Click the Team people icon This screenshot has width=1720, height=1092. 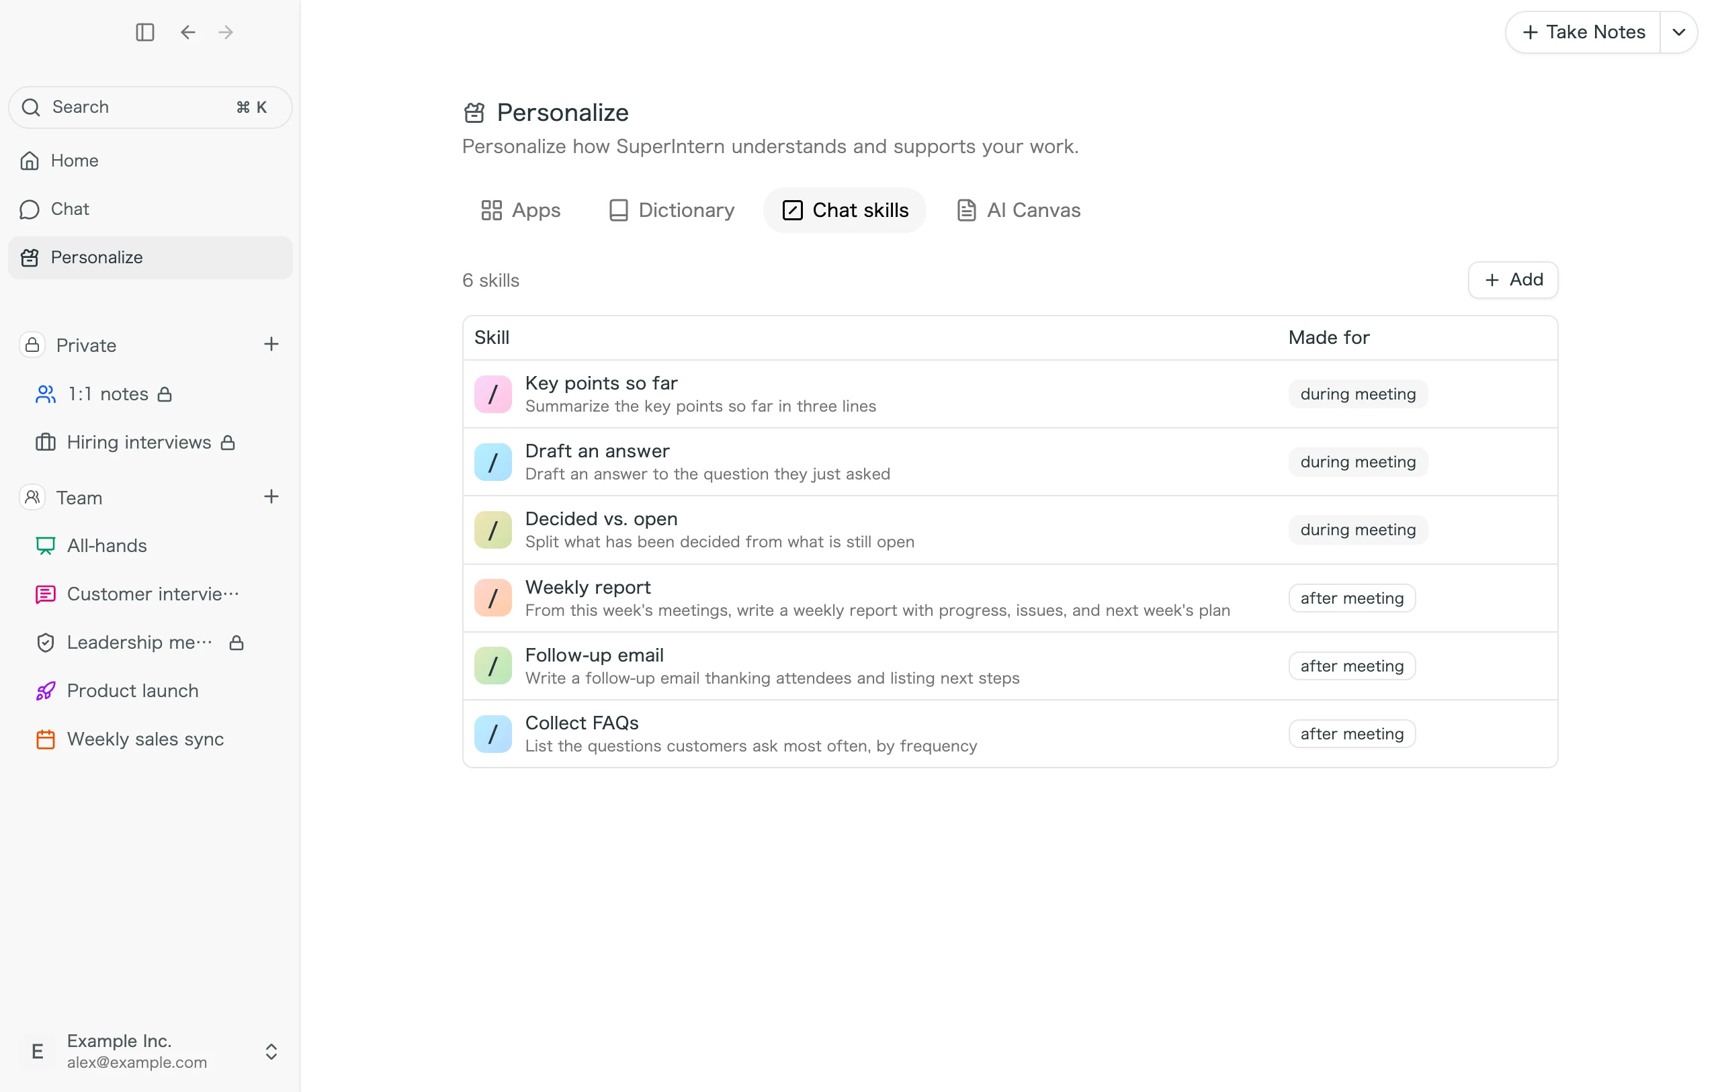(x=32, y=497)
